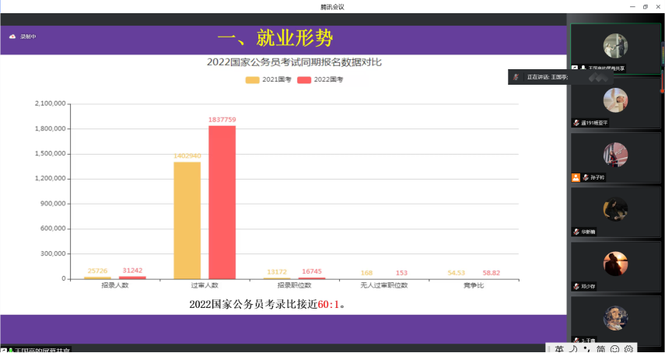Click the orange host badge beside 孙子衿
The height and width of the screenshot is (353, 665).
576,177
